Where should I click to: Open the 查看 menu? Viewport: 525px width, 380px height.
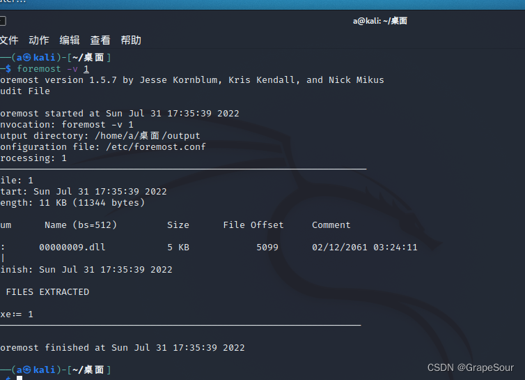click(100, 40)
